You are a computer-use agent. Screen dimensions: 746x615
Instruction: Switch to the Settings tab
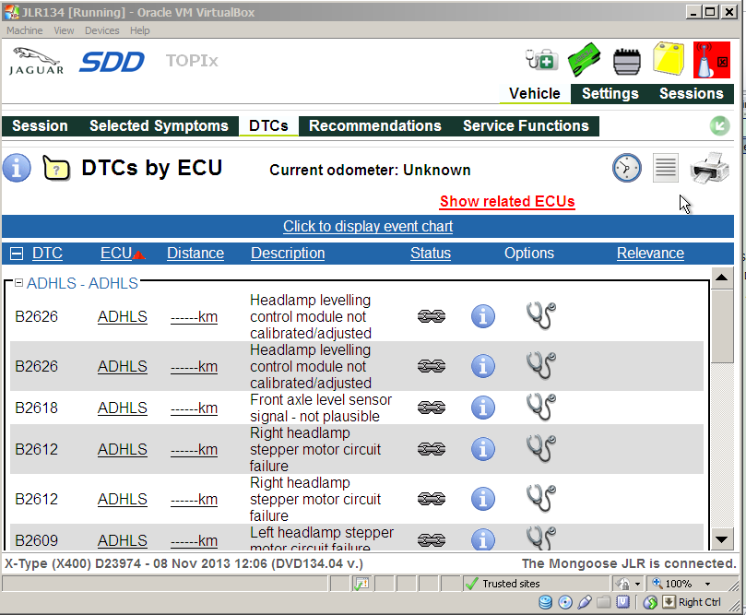pyautogui.click(x=610, y=93)
